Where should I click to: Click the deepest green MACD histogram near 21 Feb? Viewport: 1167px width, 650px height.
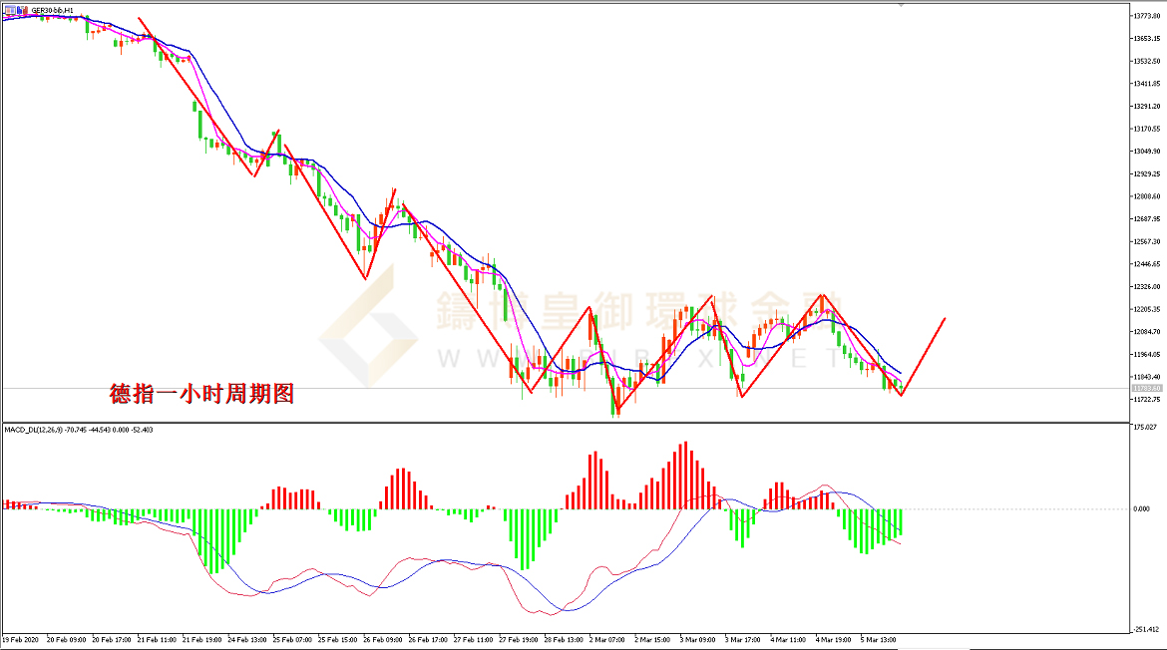coord(214,540)
